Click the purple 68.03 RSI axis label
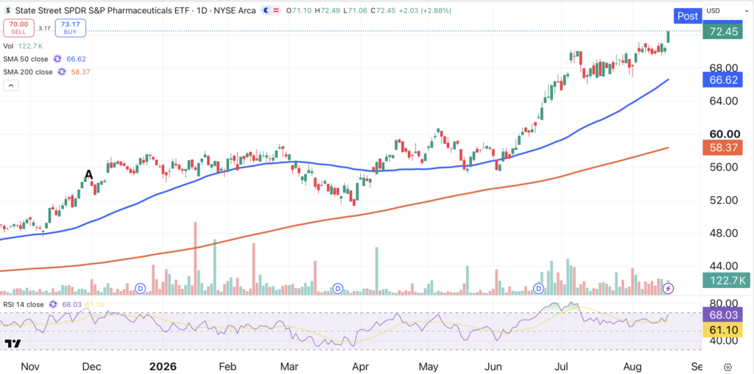This screenshot has width=754, height=374. pyautogui.click(x=723, y=314)
